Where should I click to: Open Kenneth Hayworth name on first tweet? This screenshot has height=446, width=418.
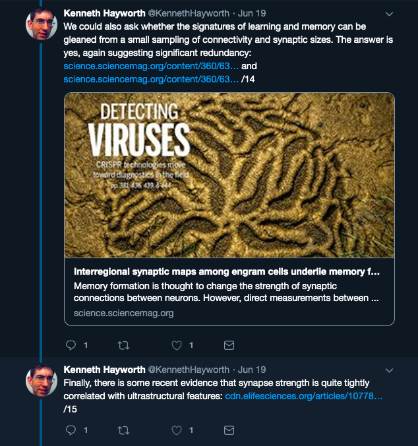(x=104, y=13)
